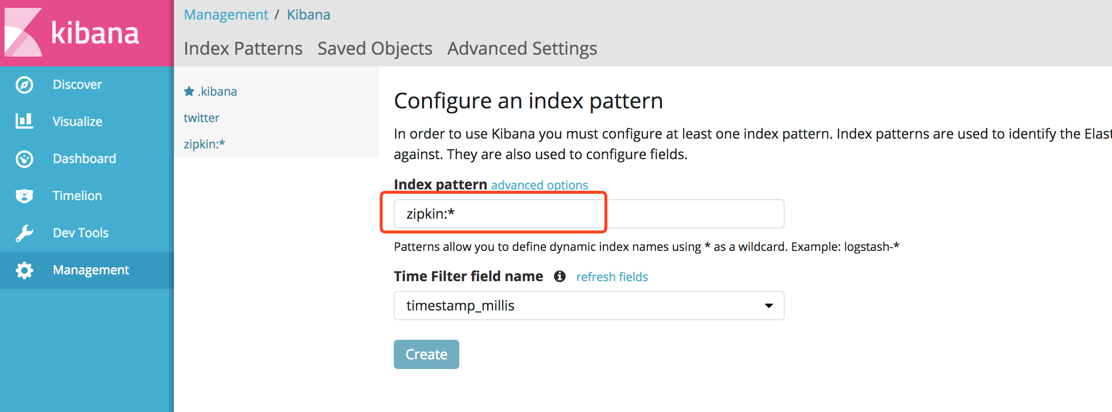Click the Create button

[x=427, y=354]
